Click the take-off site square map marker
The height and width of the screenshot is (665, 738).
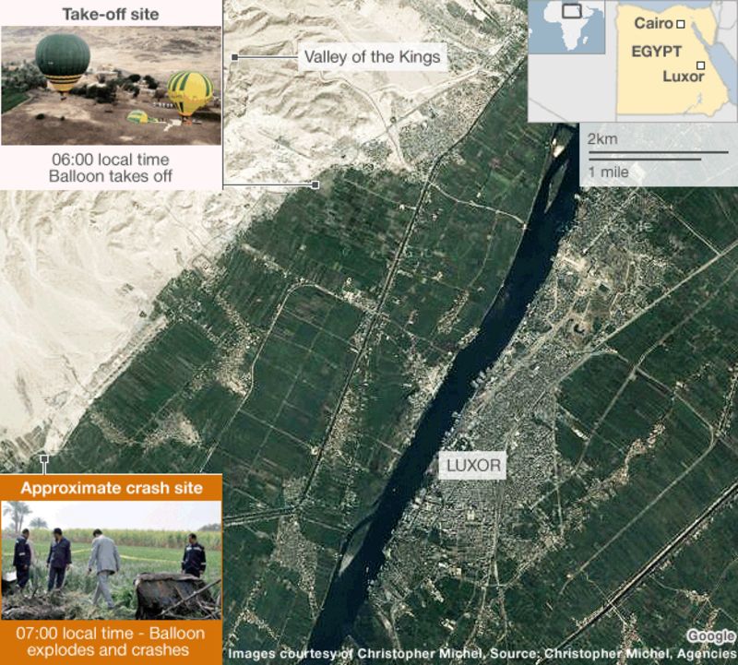[x=315, y=185]
